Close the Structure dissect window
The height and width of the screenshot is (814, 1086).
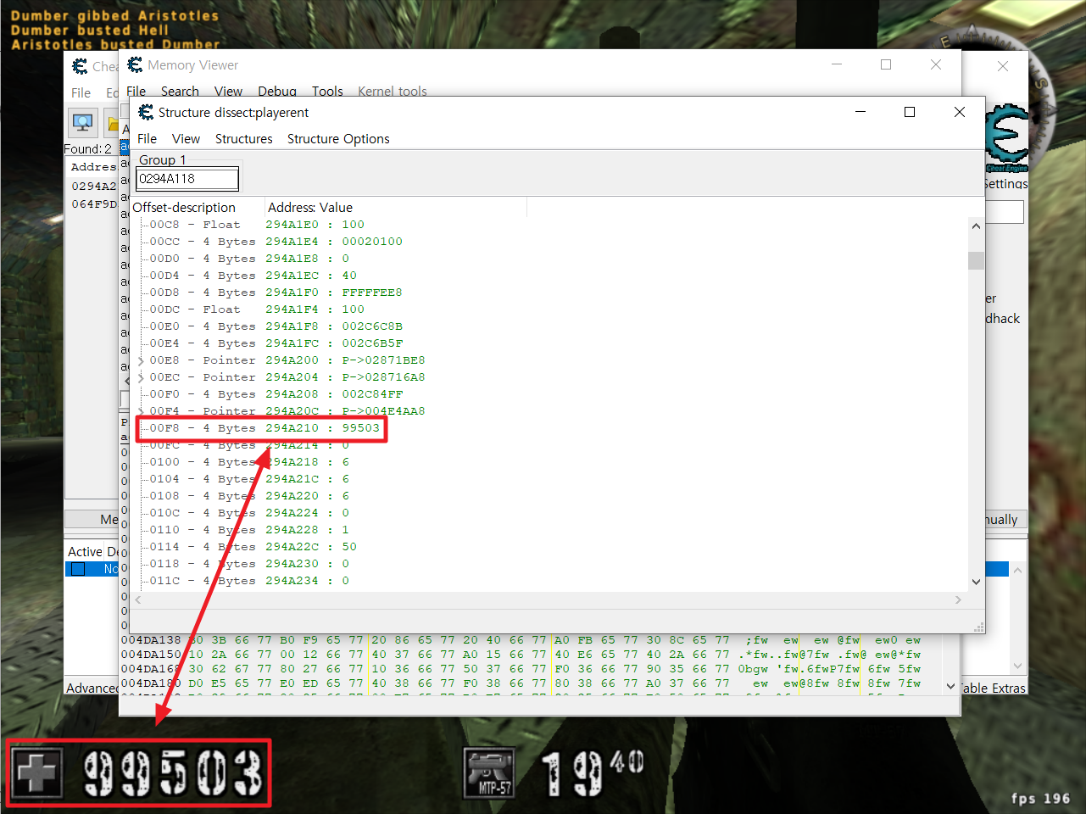click(960, 112)
